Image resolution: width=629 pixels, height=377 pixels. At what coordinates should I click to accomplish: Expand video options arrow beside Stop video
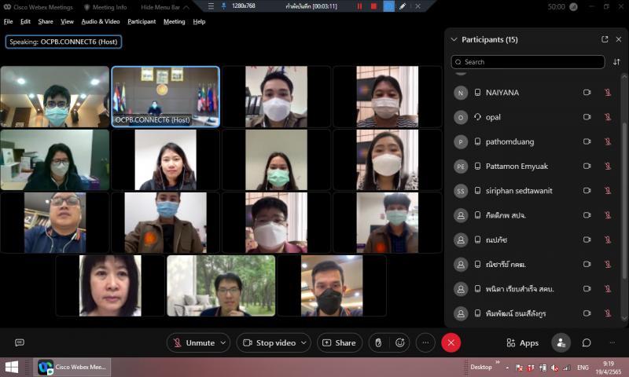click(x=303, y=342)
